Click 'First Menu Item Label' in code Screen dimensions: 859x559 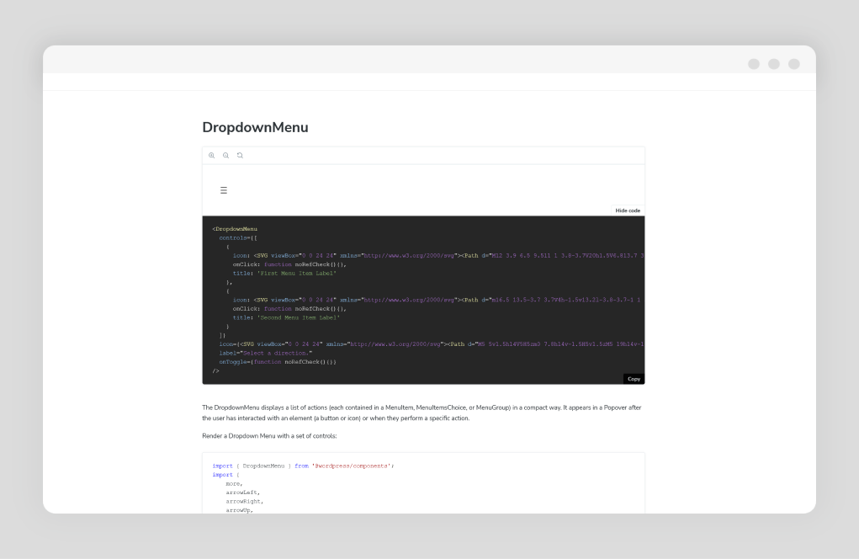pyautogui.click(x=296, y=274)
